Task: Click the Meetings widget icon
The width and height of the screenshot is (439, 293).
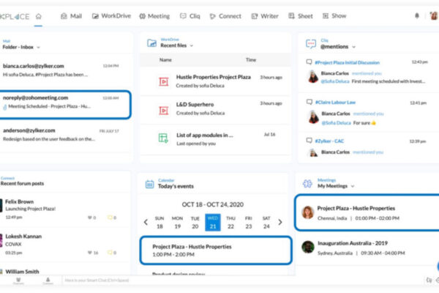Action: [307, 184]
